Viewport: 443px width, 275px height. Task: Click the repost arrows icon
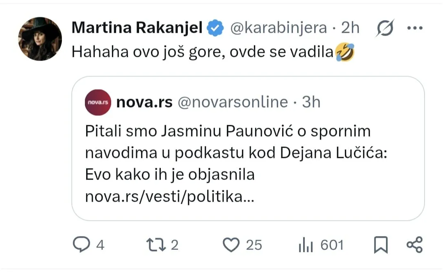[156, 245]
